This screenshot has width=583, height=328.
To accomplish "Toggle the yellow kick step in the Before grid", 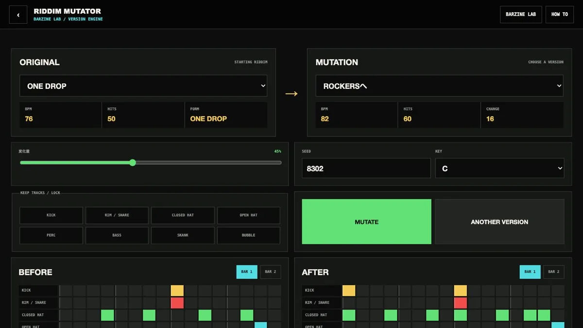I will click(177, 291).
